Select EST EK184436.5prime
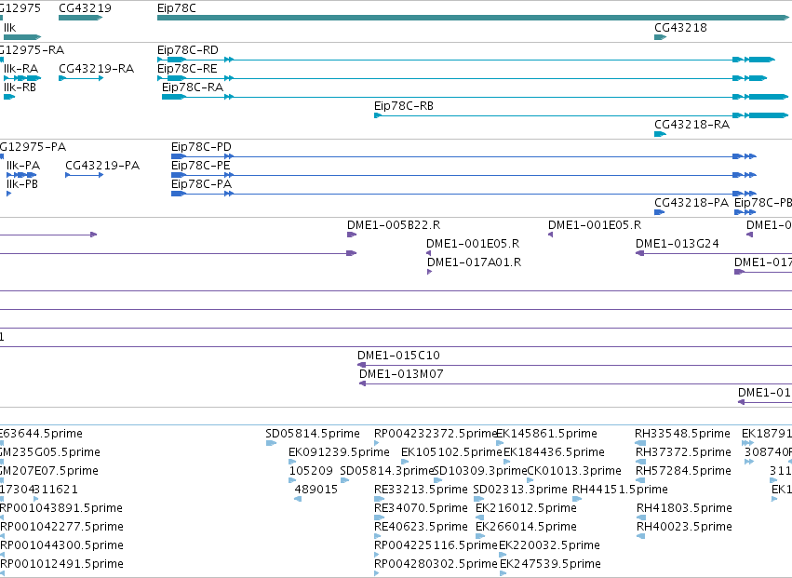792x578 pixels. point(554,452)
